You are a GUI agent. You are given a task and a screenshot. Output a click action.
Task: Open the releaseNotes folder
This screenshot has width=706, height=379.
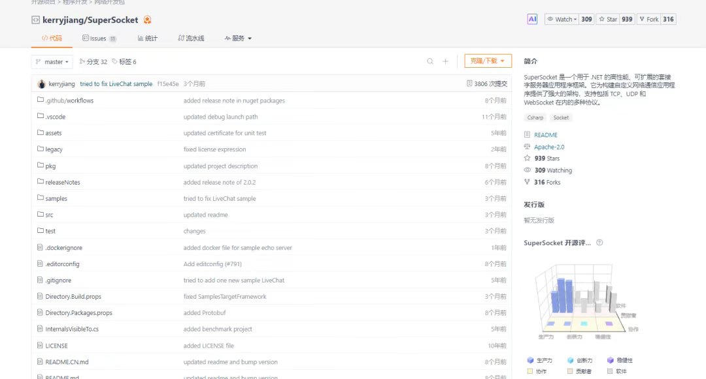(63, 182)
